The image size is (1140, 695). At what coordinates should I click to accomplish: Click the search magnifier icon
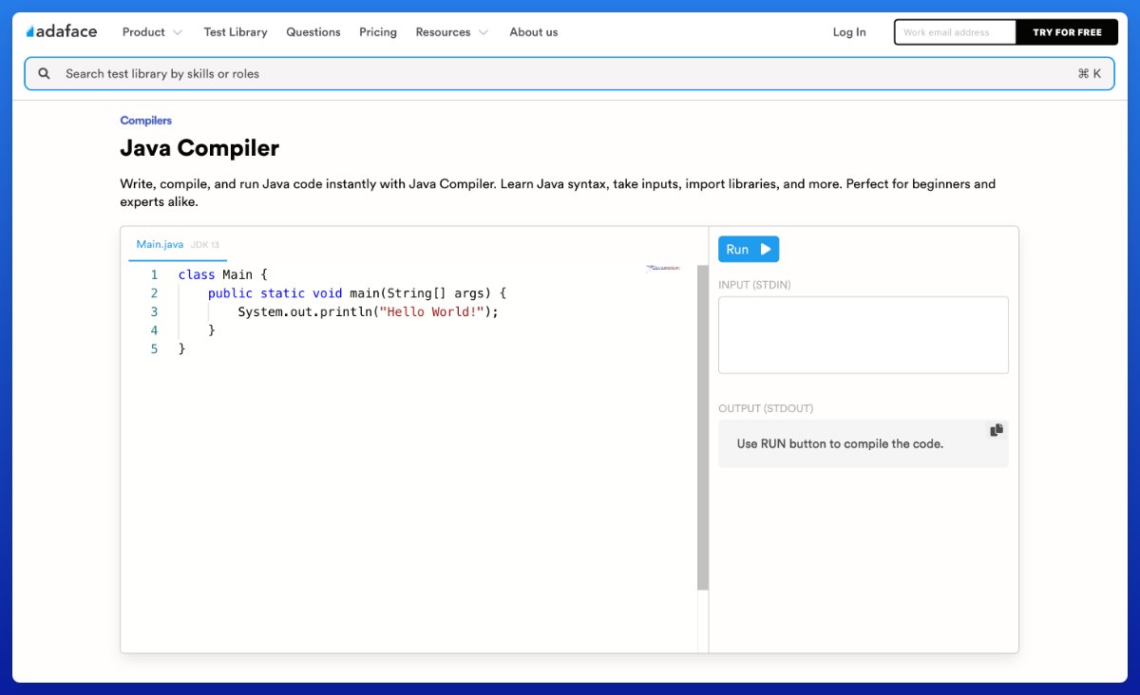click(44, 73)
